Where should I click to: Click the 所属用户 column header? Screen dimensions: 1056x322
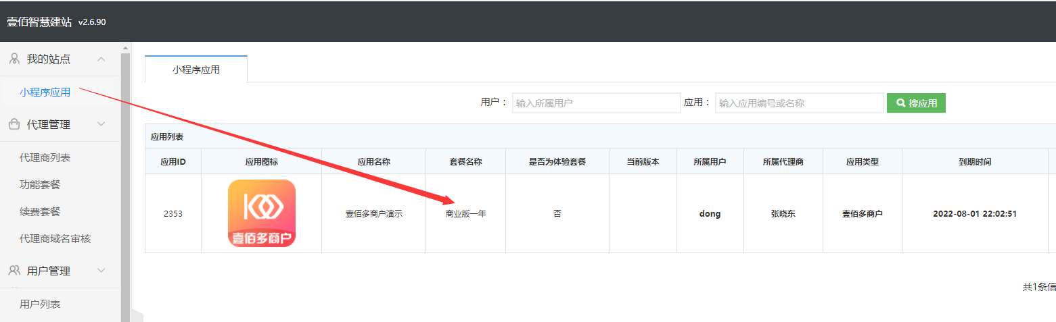point(710,162)
